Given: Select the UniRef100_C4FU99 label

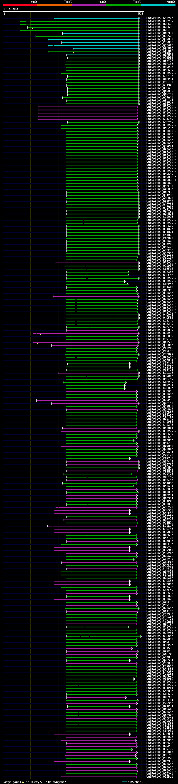Looking at the screenshot, I should click(x=160, y=355).
